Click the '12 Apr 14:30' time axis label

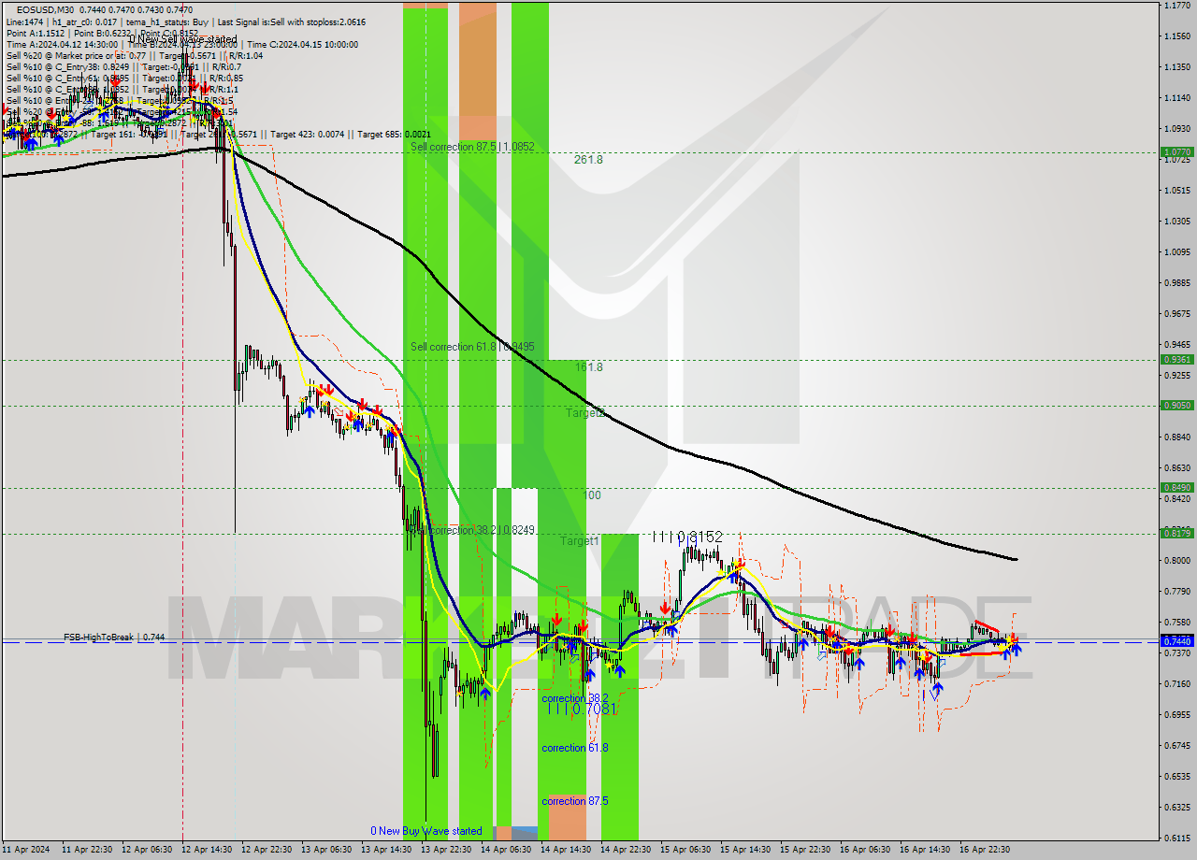pos(208,850)
